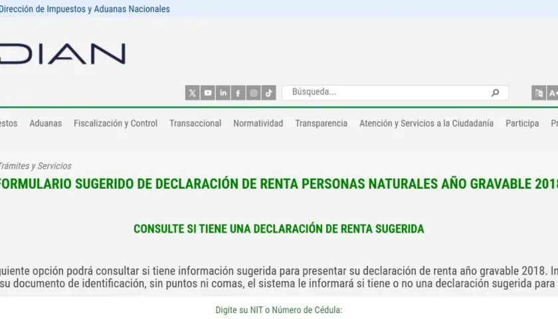
Task: Open the DIAN YouTube channel icon
Action: pos(207,93)
